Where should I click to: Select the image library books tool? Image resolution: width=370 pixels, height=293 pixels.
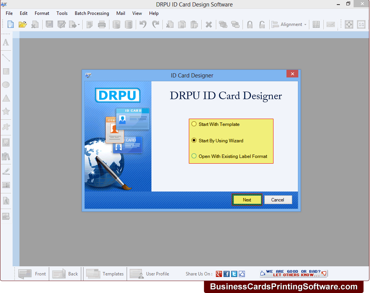point(6,156)
